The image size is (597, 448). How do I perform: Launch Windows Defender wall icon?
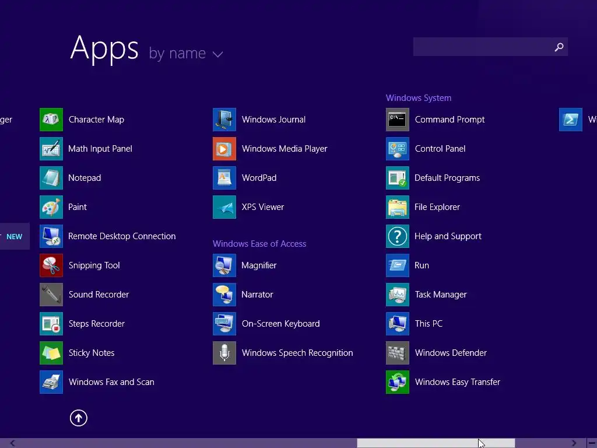[398, 353]
